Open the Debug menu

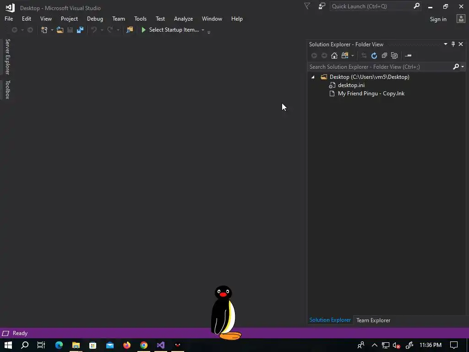point(95,18)
